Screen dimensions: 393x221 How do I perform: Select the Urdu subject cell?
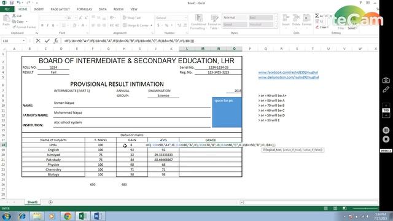click(x=53, y=145)
